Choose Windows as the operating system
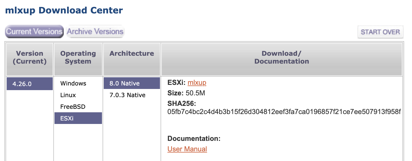The width and height of the screenshot is (412, 161). click(73, 83)
